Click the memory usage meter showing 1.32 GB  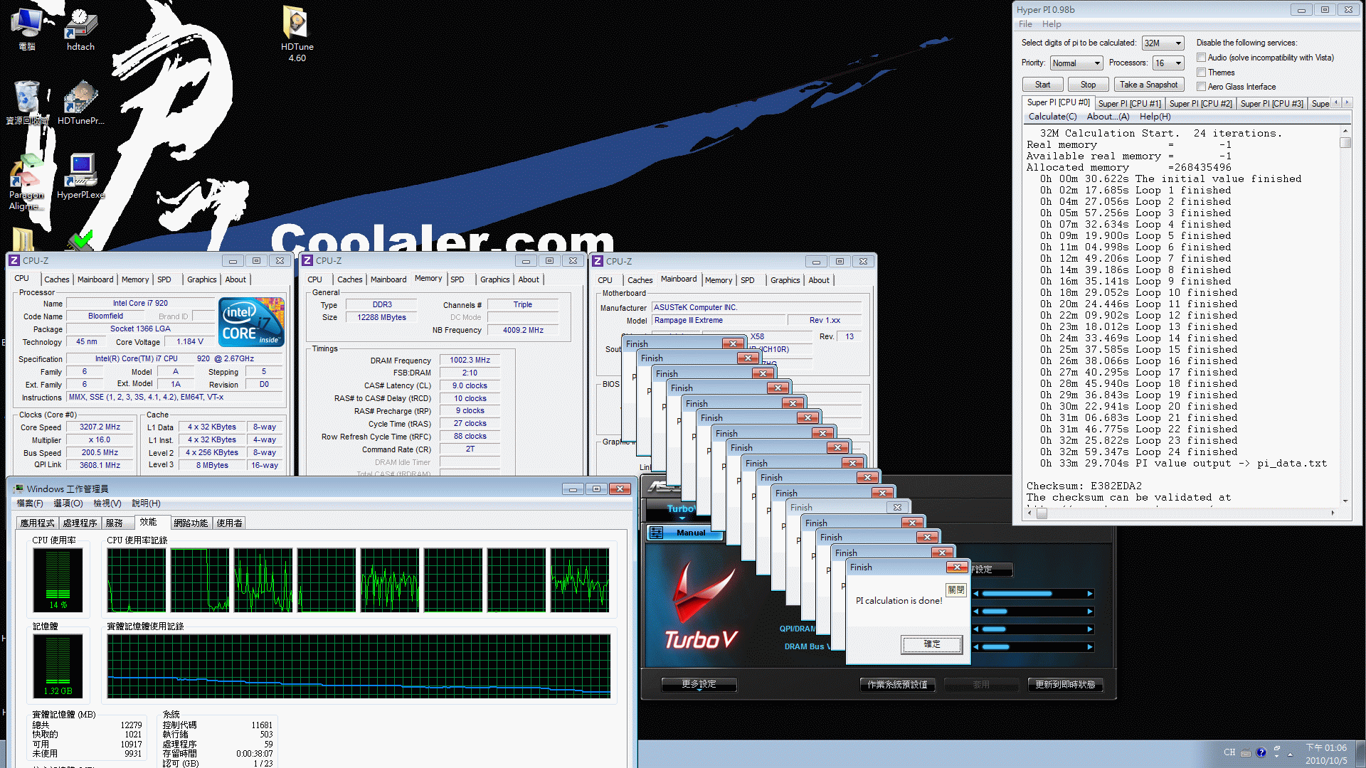point(58,666)
